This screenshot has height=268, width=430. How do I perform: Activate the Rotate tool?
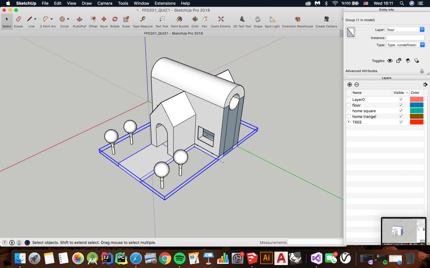[x=115, y=19]
